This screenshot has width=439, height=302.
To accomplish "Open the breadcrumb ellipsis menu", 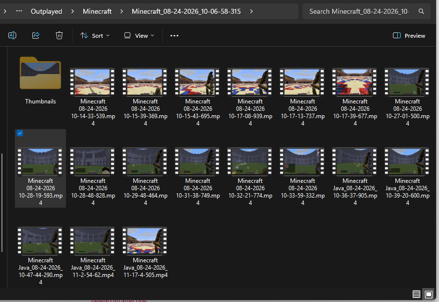I will pos(19,11).
